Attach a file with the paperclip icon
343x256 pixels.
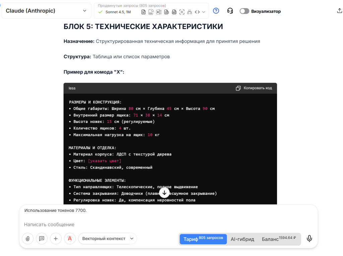pyautogui.click(x=27, y=239)
